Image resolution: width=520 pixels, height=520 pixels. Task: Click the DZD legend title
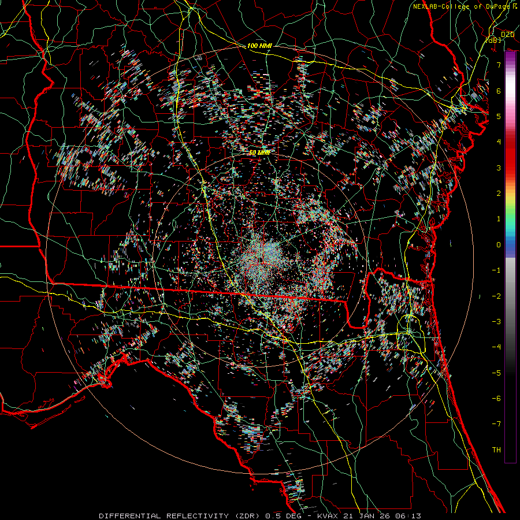[507, 34]
